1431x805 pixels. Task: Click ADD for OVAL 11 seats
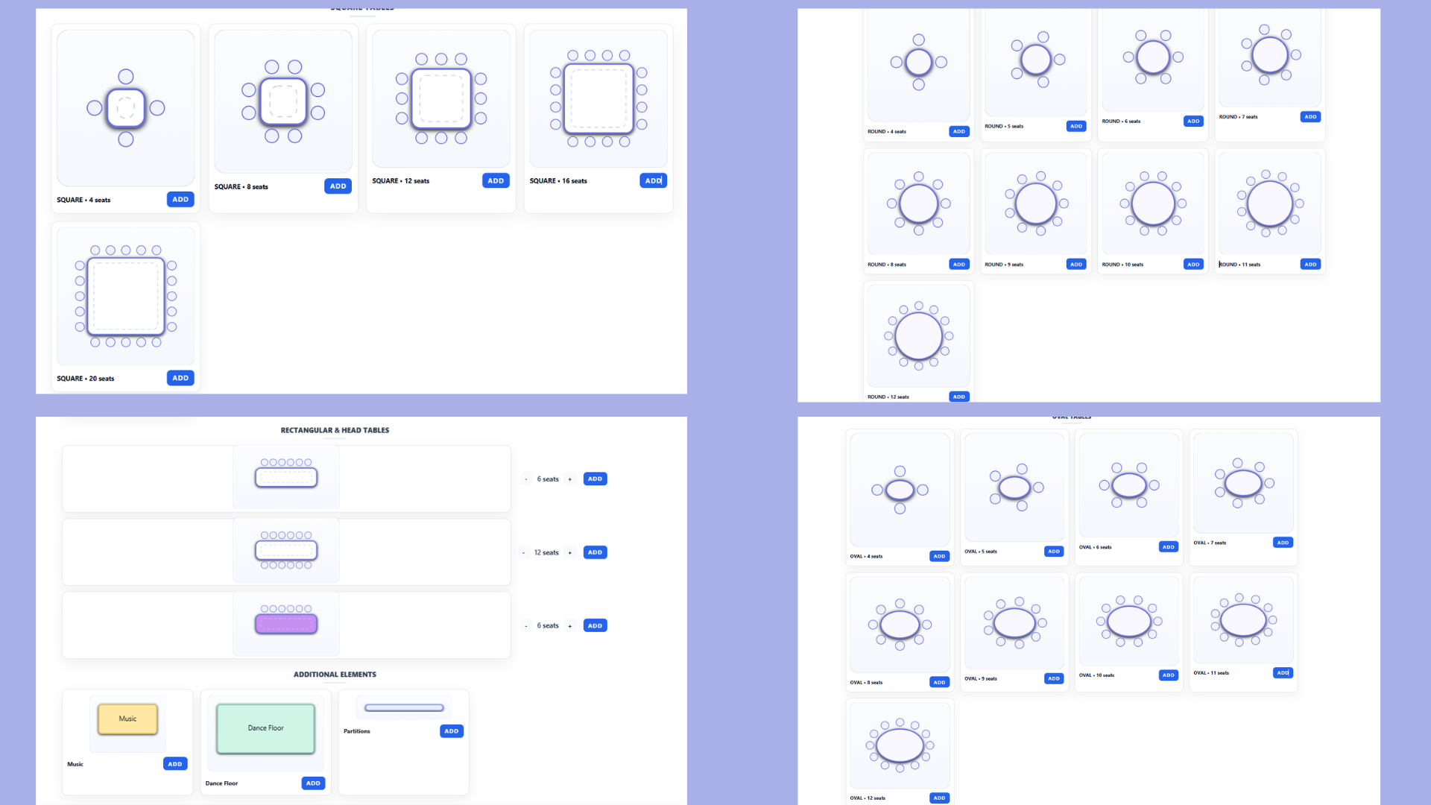[1283, 672]
